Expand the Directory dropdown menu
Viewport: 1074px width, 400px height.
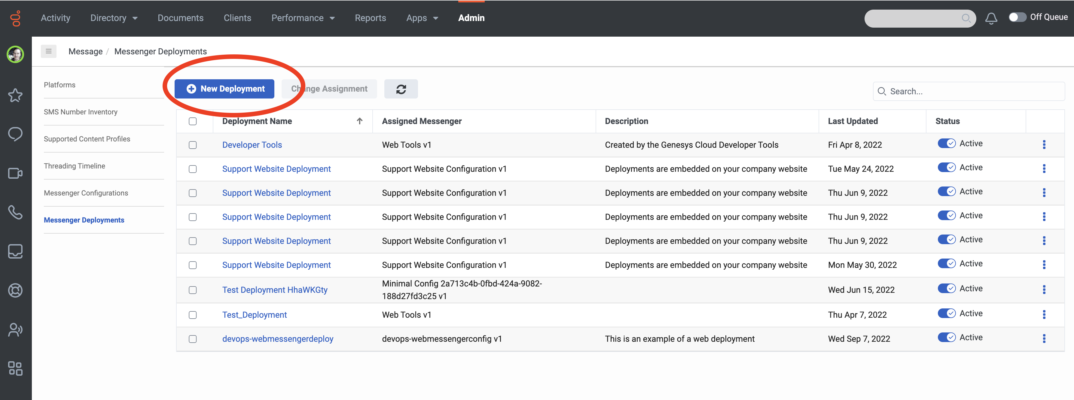click(x=114, y=17)
